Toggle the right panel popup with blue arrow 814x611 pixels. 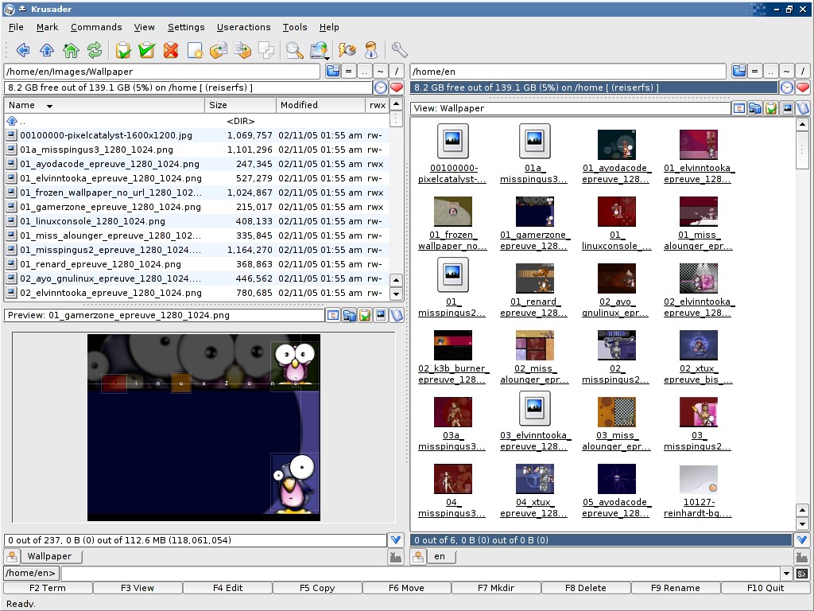pos(802,540)
